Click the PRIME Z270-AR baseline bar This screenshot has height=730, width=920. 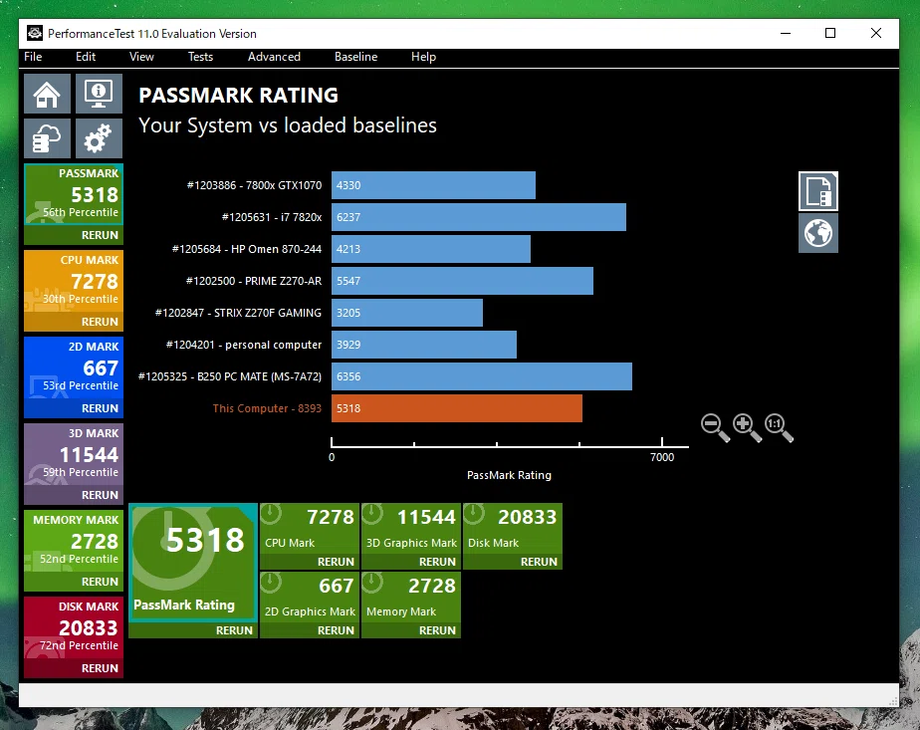click(x=462, y=281)
